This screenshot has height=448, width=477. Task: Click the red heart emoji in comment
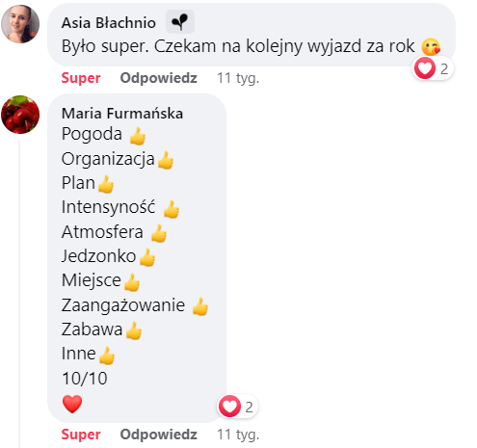72,404
